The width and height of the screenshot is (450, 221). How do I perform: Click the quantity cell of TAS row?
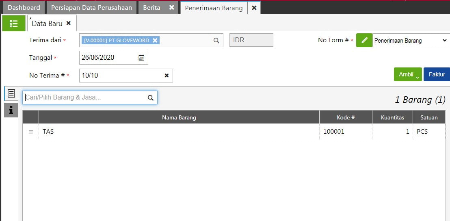coord(393,132)
